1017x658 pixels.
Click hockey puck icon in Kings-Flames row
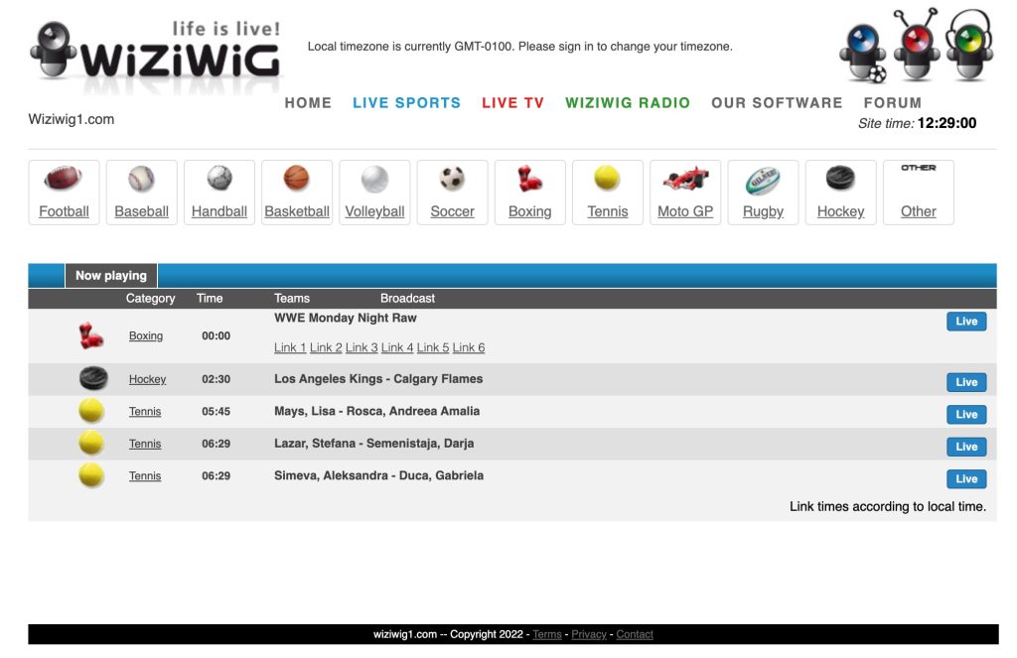coord(93,378)
